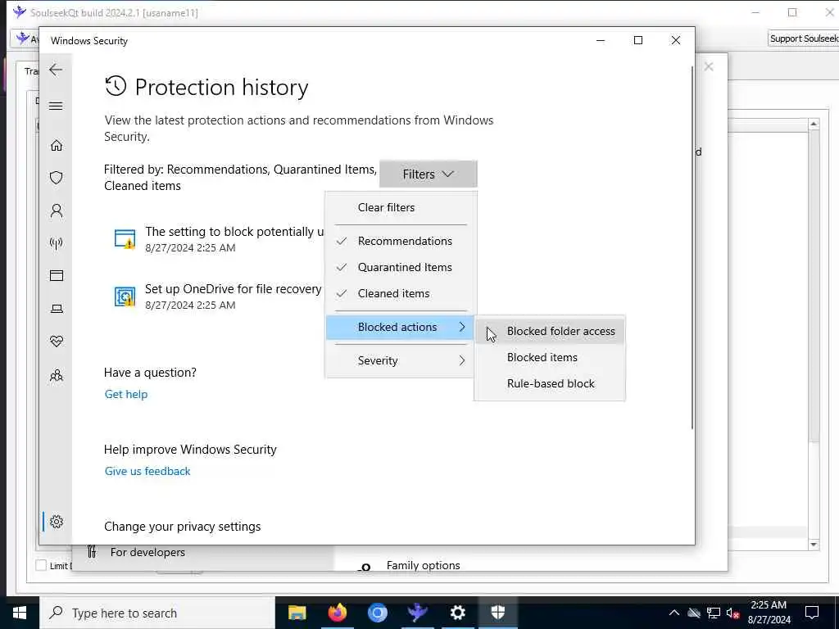Click the Windows Security vertical scrollbar
The height and width of the screenshot is (629, 839).
(x=692, y=247)
